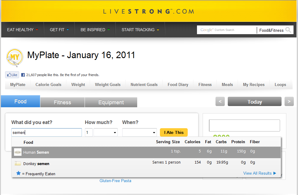The width and height of the screenshot is (298, 195).
Task: Open the Calorie Goals tab
Action: click(x=48, y=84)
